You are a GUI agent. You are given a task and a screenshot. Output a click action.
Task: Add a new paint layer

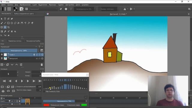(x=2, y=64)
